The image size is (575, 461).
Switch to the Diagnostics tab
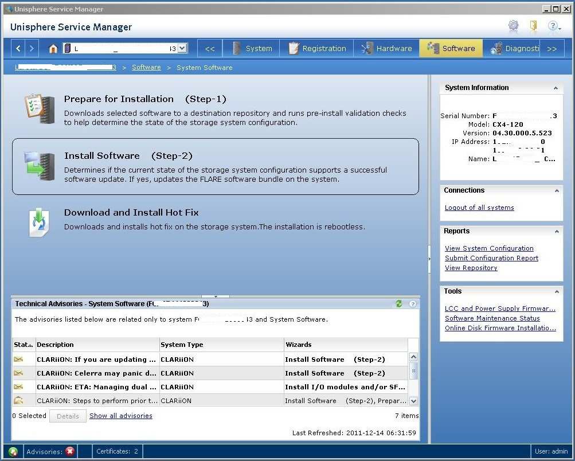pyautogui.click(x=512, y=48)
